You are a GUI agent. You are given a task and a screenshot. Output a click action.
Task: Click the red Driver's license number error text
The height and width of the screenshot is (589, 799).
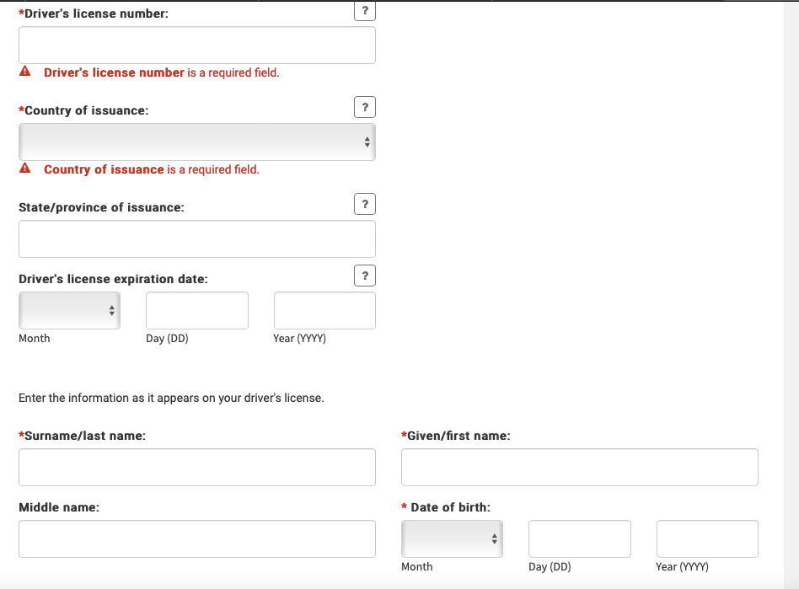click(161, 72)
